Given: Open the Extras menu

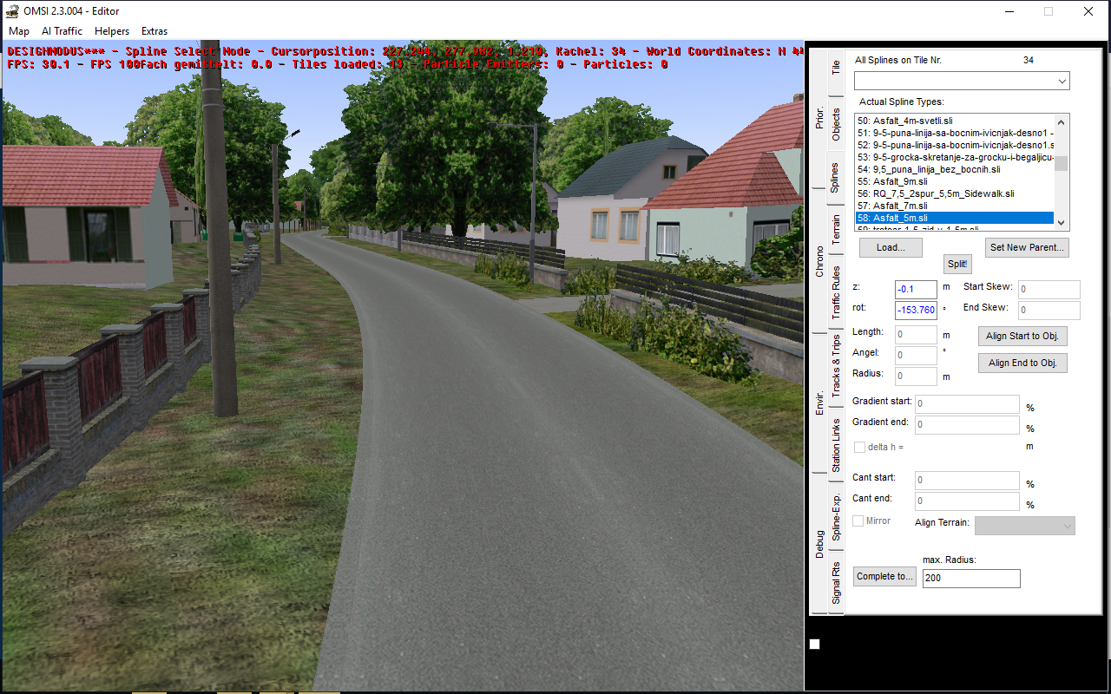Looking at the screenshot, I should pyautogui.click(x=154, y=31).
